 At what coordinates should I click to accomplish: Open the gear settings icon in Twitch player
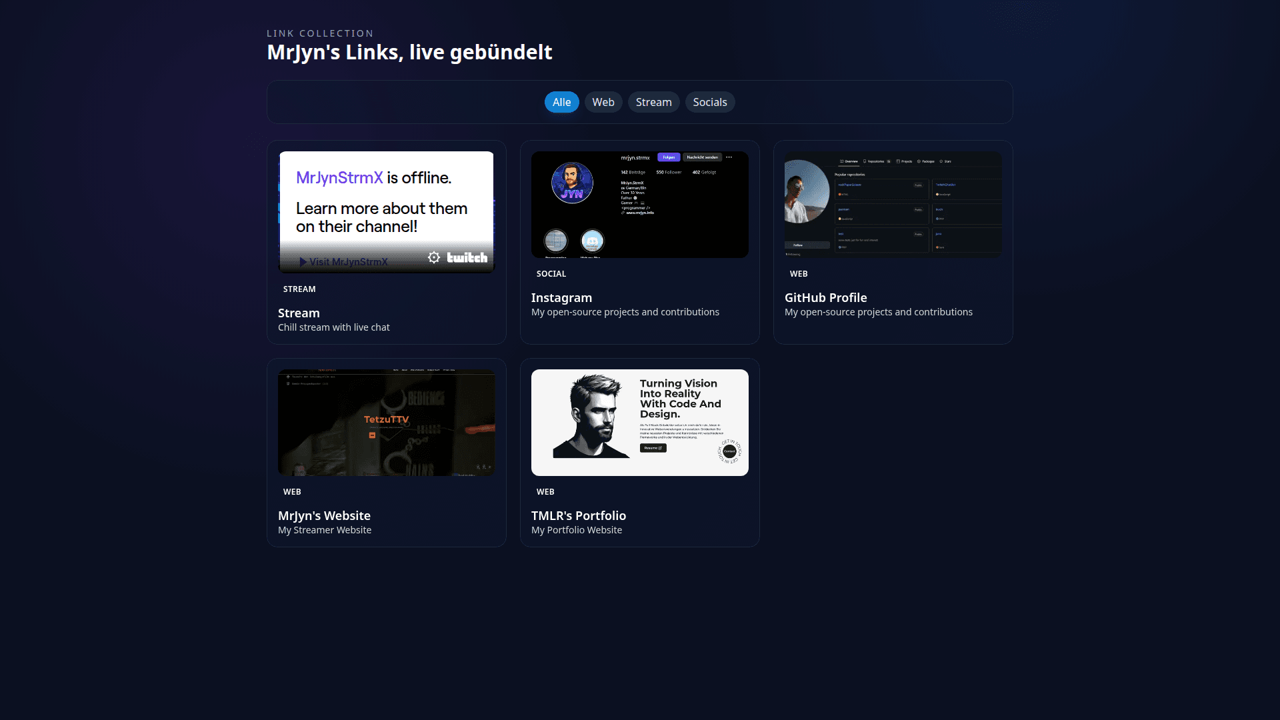[x=434, y=258]
